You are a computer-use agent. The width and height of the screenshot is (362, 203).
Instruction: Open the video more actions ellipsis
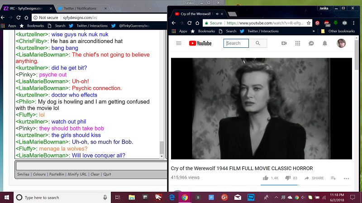pyautogui.click(x=346, y=178)
